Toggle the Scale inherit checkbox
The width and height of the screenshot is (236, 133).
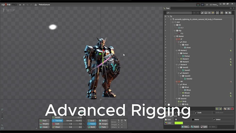(x=196, y=113)
